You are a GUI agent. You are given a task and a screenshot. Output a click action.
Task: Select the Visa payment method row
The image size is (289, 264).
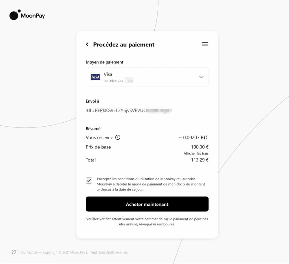pyautogui.click(x=147, y=77)
